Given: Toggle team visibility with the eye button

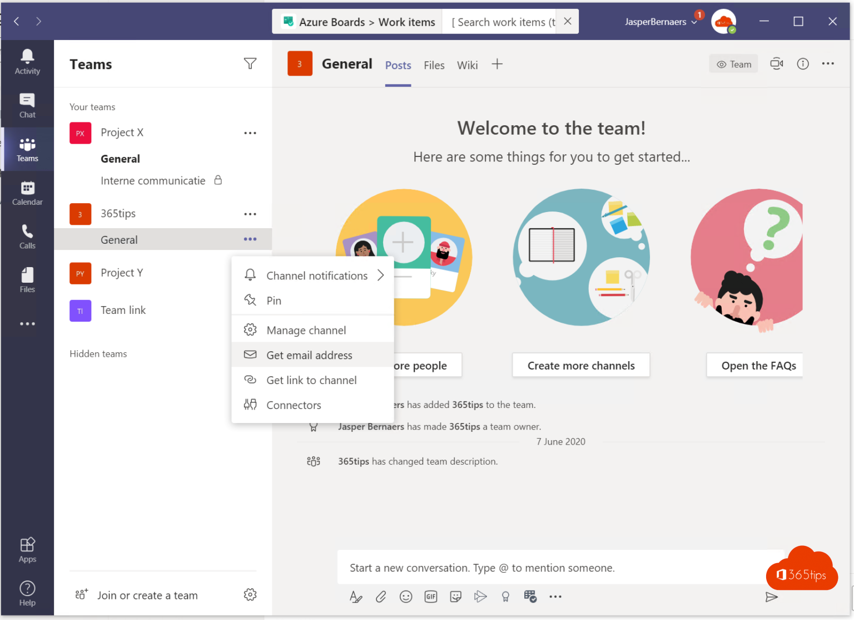Looking at the screenshot, I should click(733, 63).
